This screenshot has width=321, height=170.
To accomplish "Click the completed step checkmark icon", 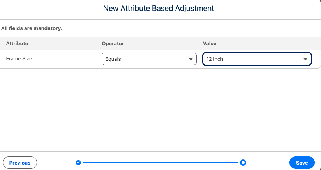I will coord(78,162).
